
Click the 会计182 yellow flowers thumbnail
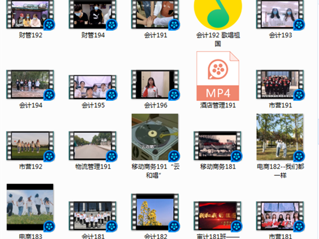155,214
